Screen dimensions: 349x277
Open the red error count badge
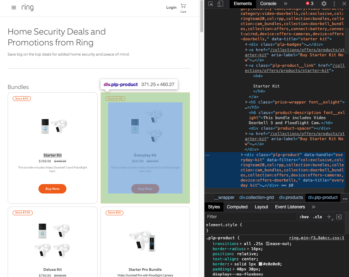click(309, 4)
